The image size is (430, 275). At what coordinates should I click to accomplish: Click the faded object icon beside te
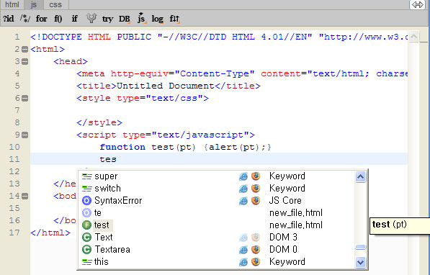coord(86,213)
